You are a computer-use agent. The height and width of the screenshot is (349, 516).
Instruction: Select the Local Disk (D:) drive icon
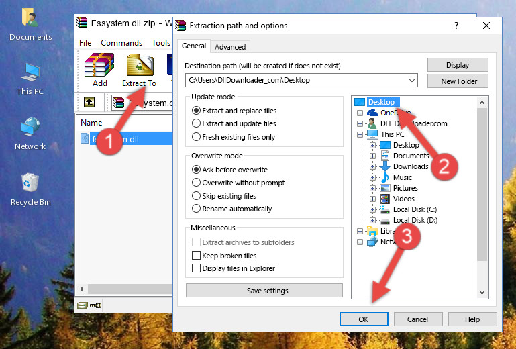pyautogui.click(x=384, y=221)
